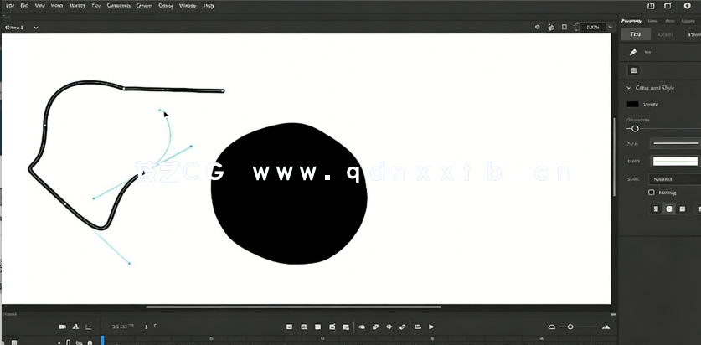Image resolution: width=701 pixels, height=345 pixels.
Task: Enable the Hinting checkbox
Action: pyautogui.click(x=652, y=193)
